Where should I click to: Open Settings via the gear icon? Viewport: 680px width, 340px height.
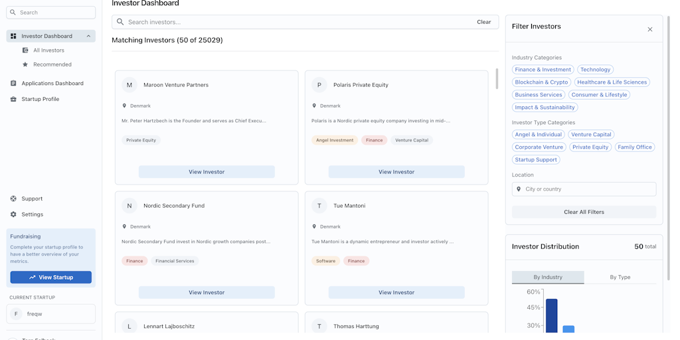[x=13, y=214]
